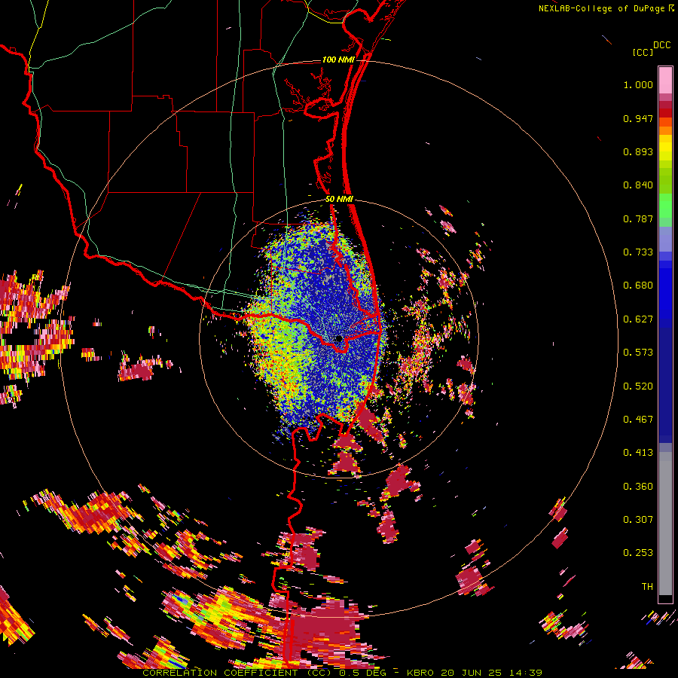Viewport: 678px width, 678px height.
Task: Click the 100 NMI range ring label
Action: pos(338,60)
